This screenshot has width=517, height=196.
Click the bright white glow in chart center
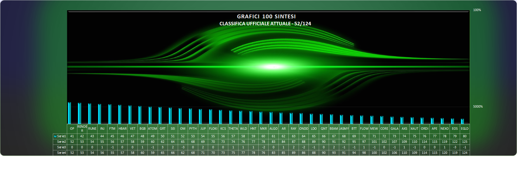pos(274,67)
